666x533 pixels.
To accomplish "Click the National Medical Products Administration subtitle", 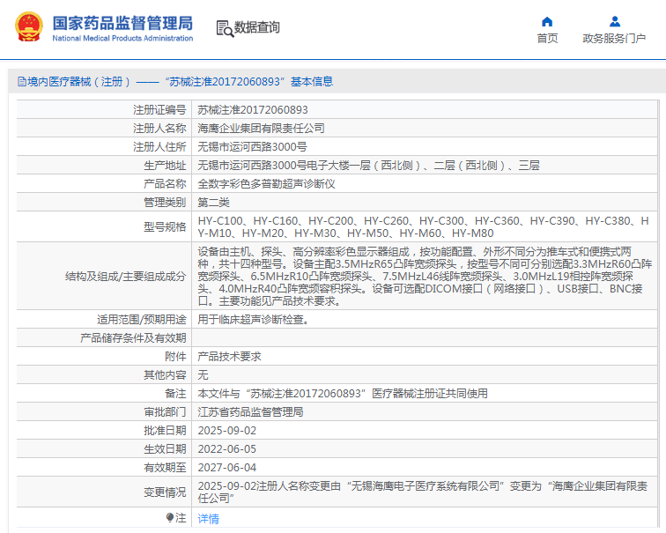I will pyautogui.click(x=122, y=39).
